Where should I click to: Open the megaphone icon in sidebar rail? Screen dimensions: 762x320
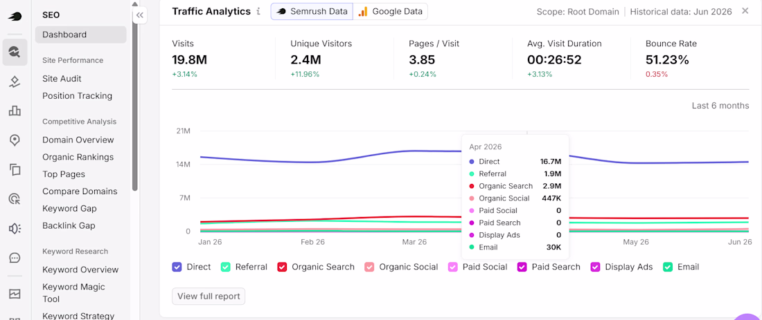(x=15, y=228)
